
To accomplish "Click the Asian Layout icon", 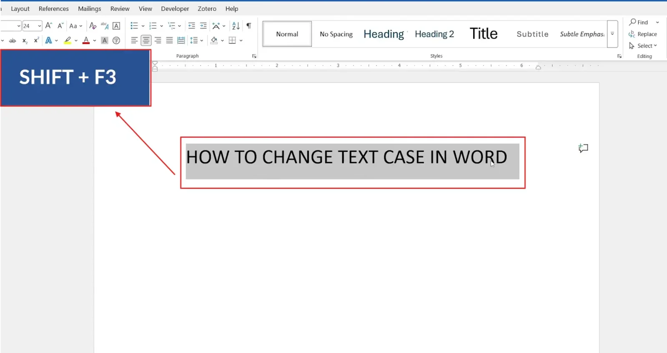I will 216,26.
